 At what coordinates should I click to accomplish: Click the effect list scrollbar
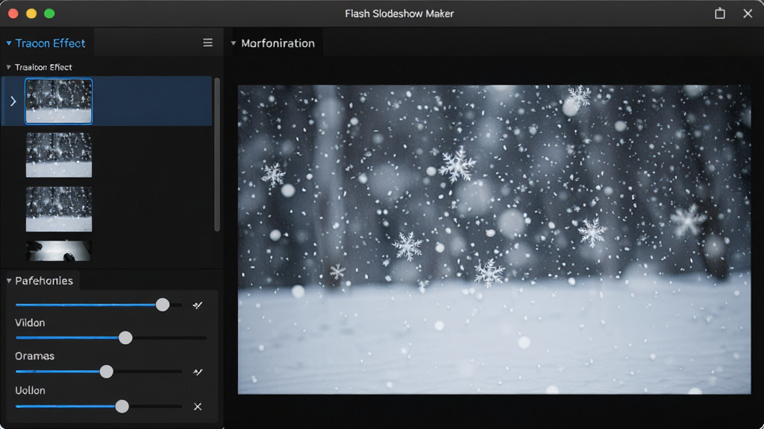pos(217,154)
